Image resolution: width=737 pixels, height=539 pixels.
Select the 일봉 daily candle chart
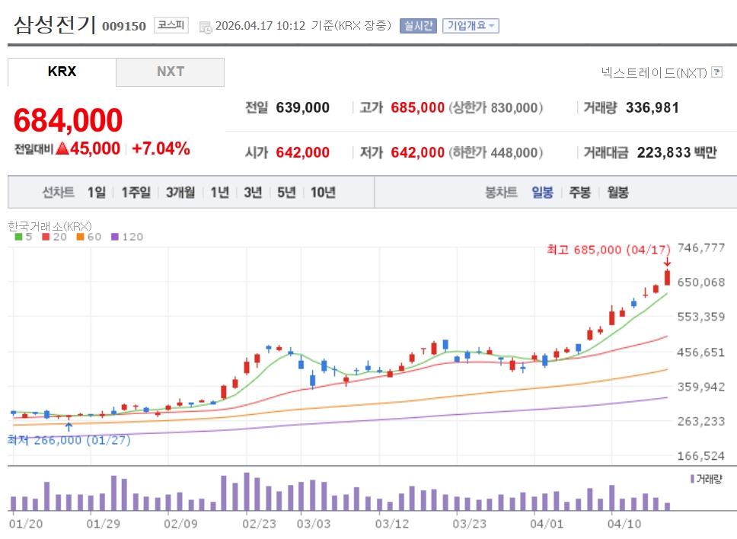click(x=542, y=193)
